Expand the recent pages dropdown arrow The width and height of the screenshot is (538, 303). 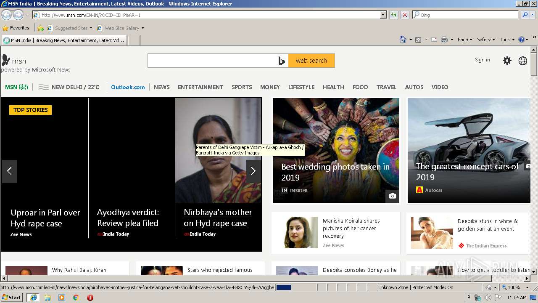[x=27, y=15]
